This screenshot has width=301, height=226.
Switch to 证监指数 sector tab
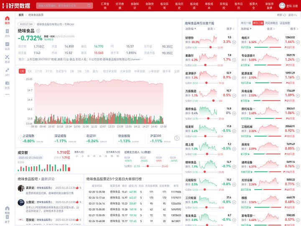pos(285,23)
